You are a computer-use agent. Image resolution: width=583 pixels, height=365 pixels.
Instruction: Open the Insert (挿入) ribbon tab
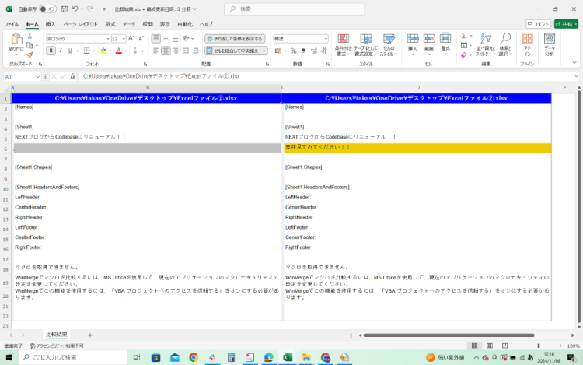click(x=51, y=24)
